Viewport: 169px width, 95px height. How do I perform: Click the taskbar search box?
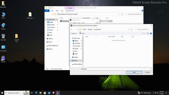coord(17,93)
